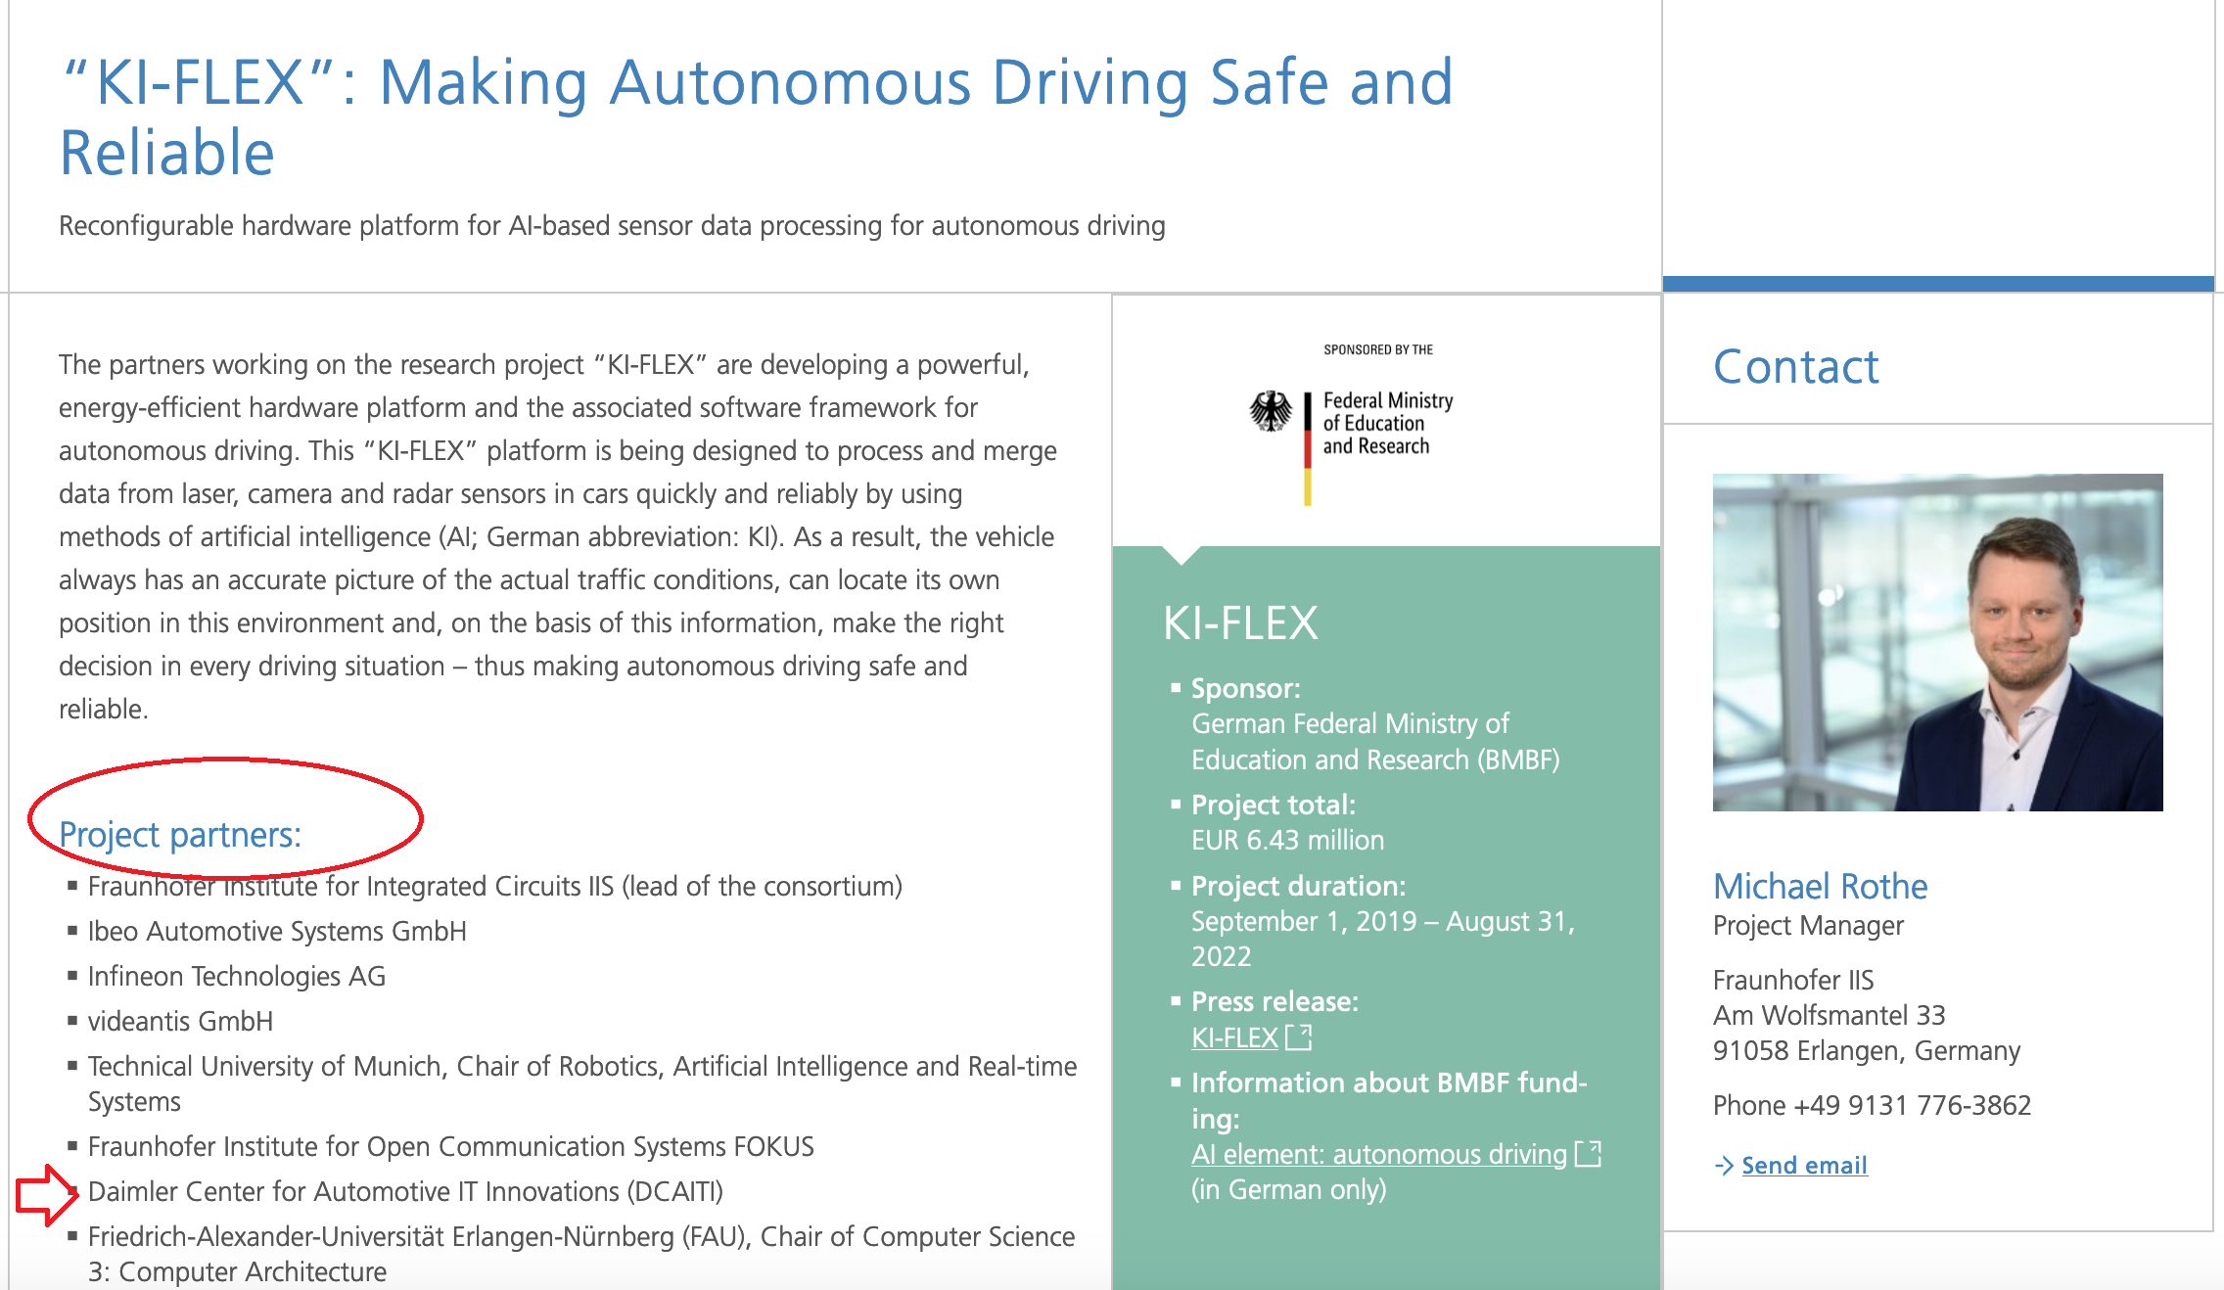Open the KI-FLEX press release link
The height and width of the screenshot is (1290, 2224).
tap(1234, 1037)
